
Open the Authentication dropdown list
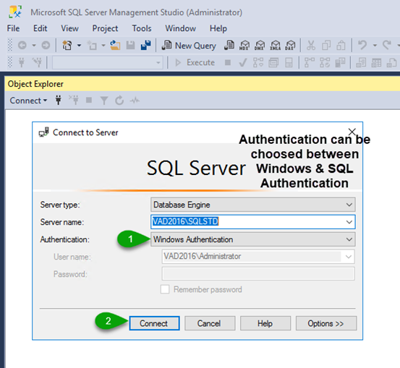click(x=253, y=239)
